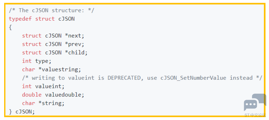Click the comment line "The cJSON structure"
The width and height of the screenshot is (269, 120).
(x=51, y=10)
